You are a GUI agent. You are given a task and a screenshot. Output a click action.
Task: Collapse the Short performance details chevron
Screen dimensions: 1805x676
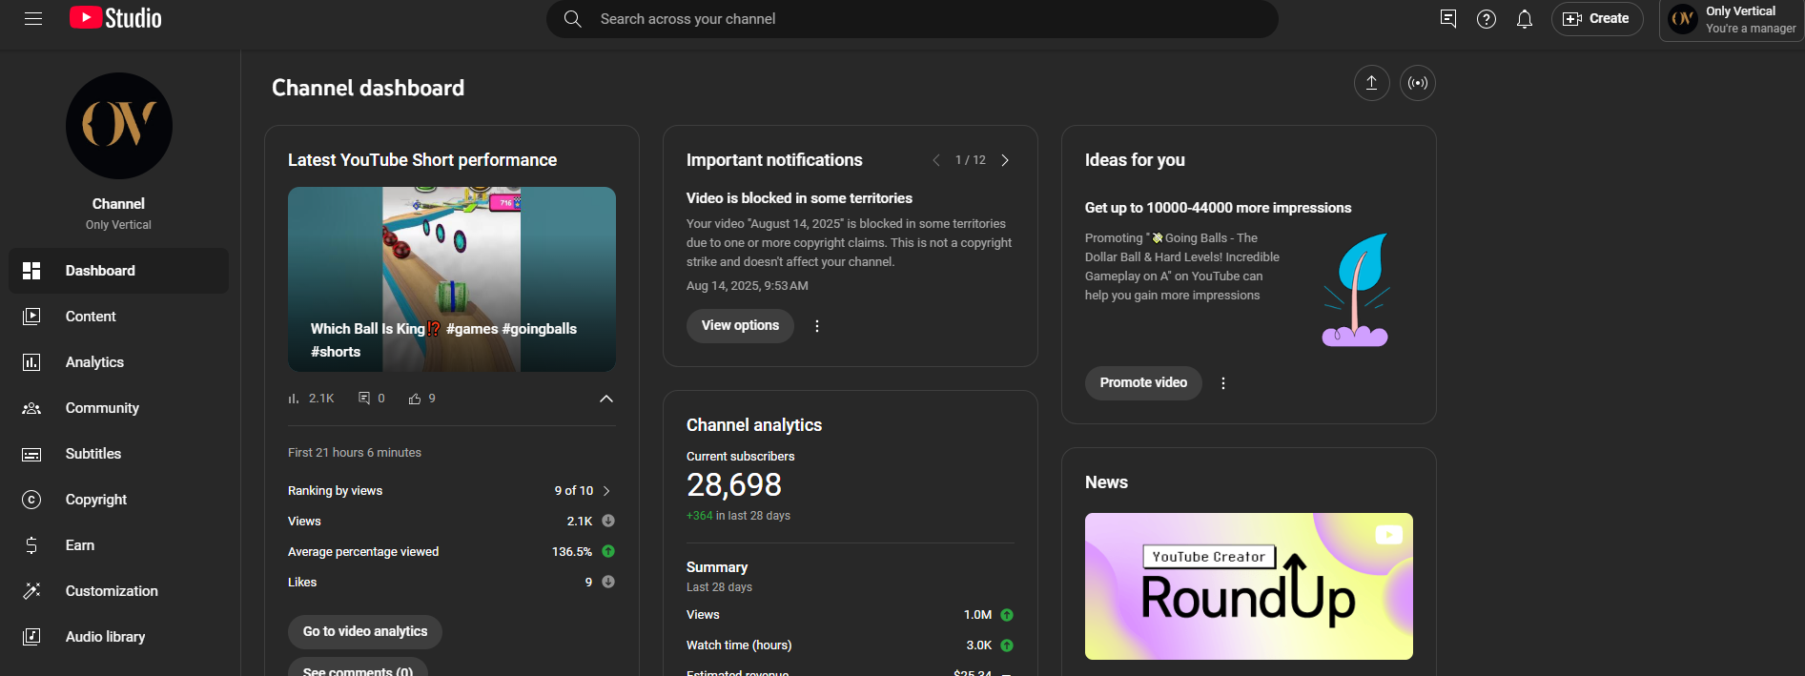click(605, 399)
